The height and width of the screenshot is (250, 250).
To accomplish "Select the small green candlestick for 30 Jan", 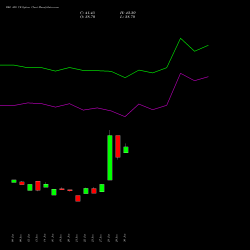I will 126,149.
